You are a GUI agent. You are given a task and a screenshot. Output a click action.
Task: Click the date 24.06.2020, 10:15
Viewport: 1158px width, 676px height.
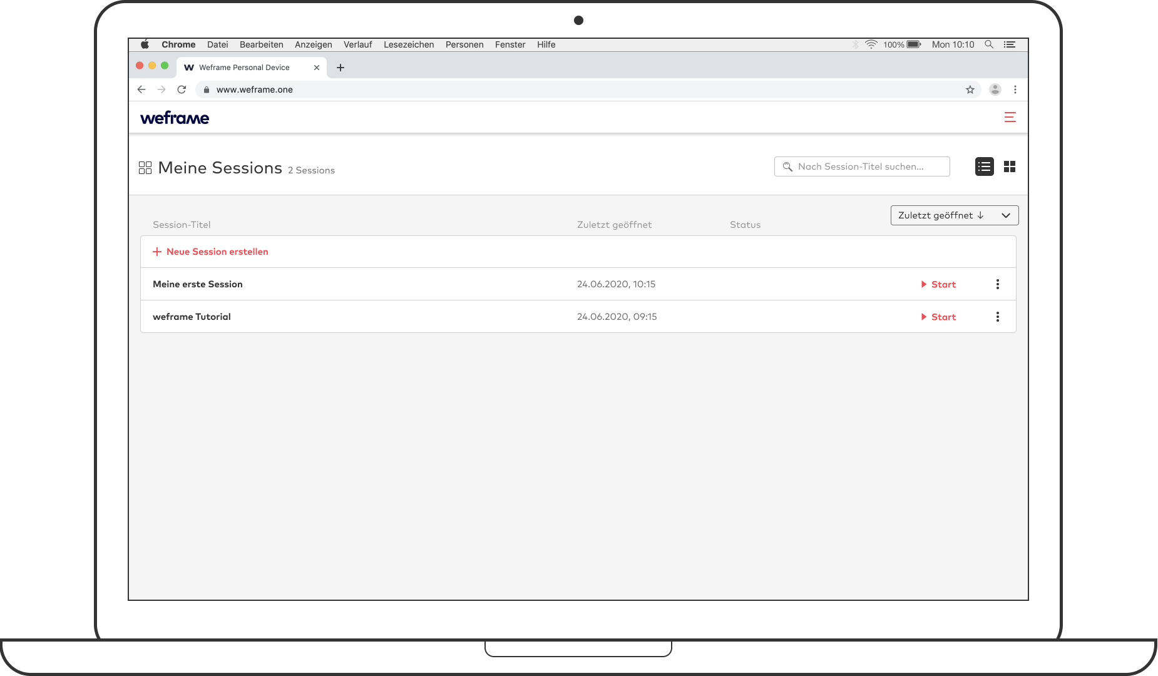click(616, 284)
